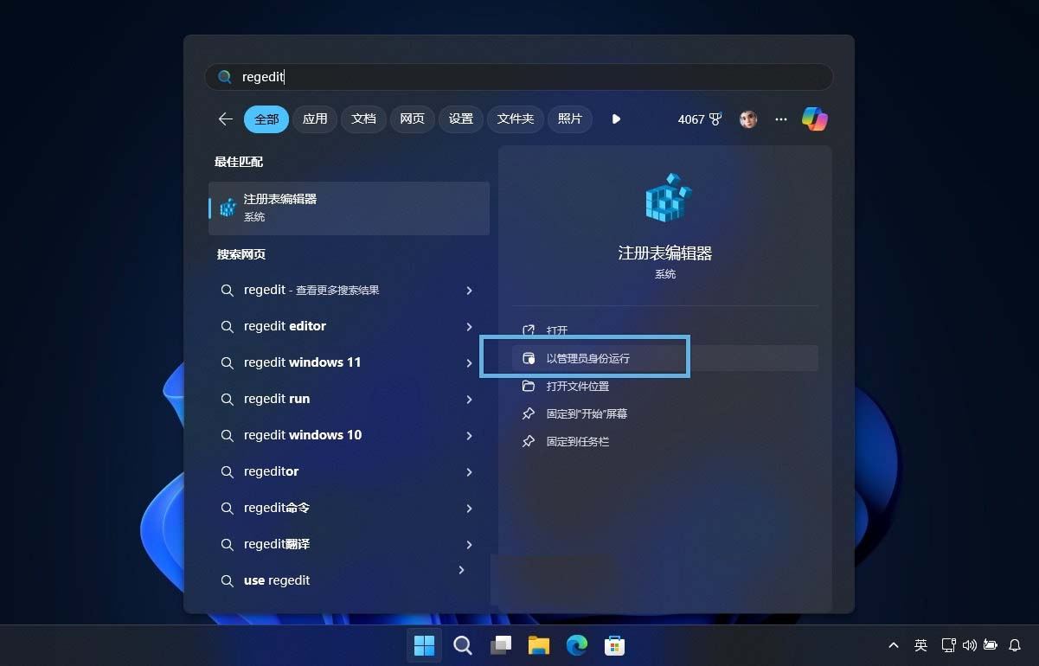Click the 'regeditor' suggestion text
This screenshot has height=666, width=1039.
pyautogui.click(x=271, y=471)
